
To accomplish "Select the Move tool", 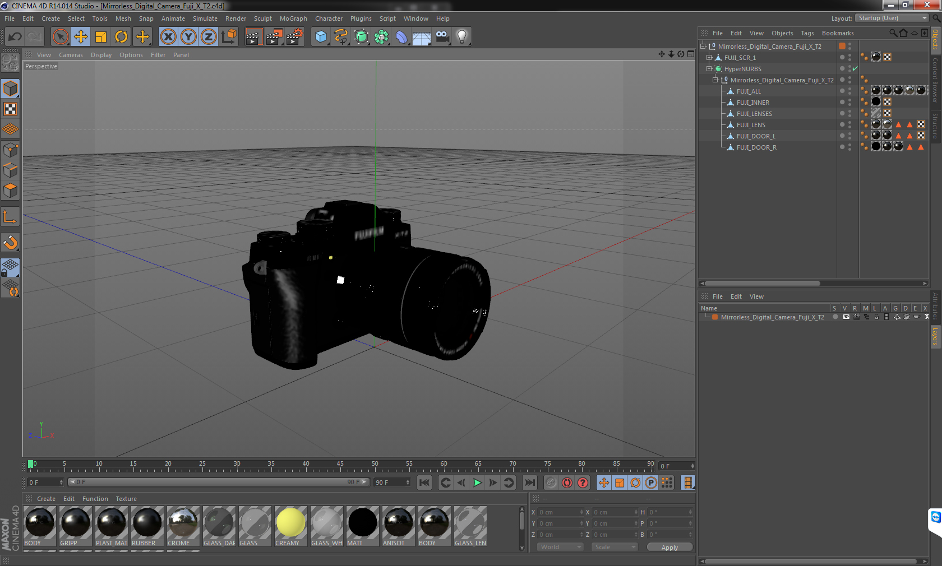I will pyautogui.click(x=81, y=37).
